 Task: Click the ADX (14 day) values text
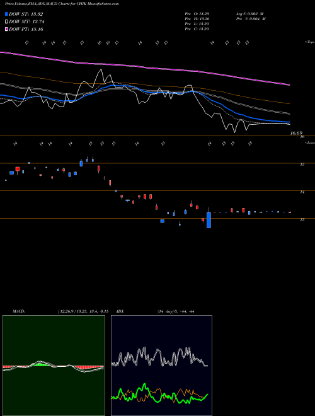176,311
